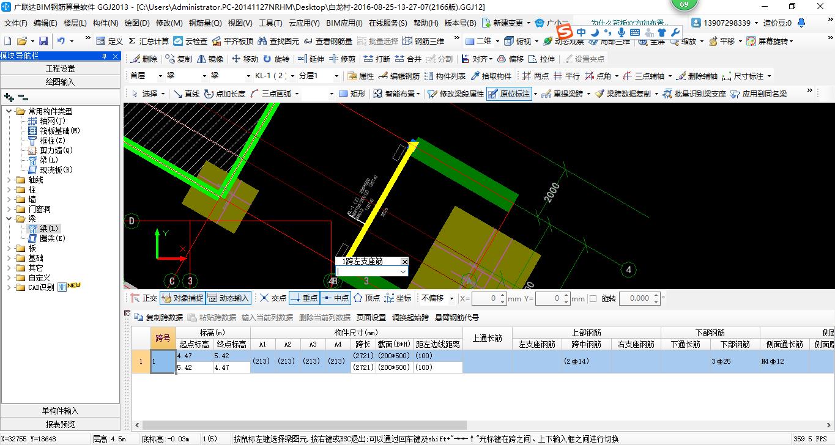This screenshot has height=445, width=835.
Task: Toggle 动态输入 dynamic input
Action: tap(229, 298)
